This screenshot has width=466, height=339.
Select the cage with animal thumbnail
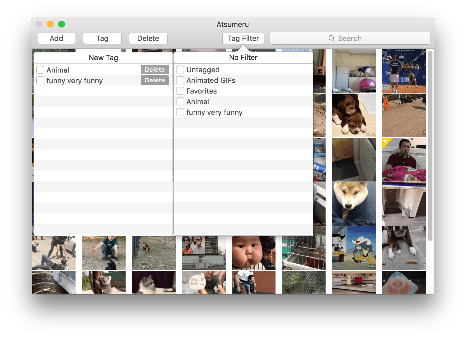(304, 253)
